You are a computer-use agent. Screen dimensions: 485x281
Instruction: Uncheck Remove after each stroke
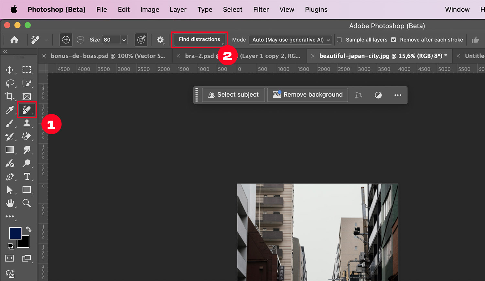point(393,40)
